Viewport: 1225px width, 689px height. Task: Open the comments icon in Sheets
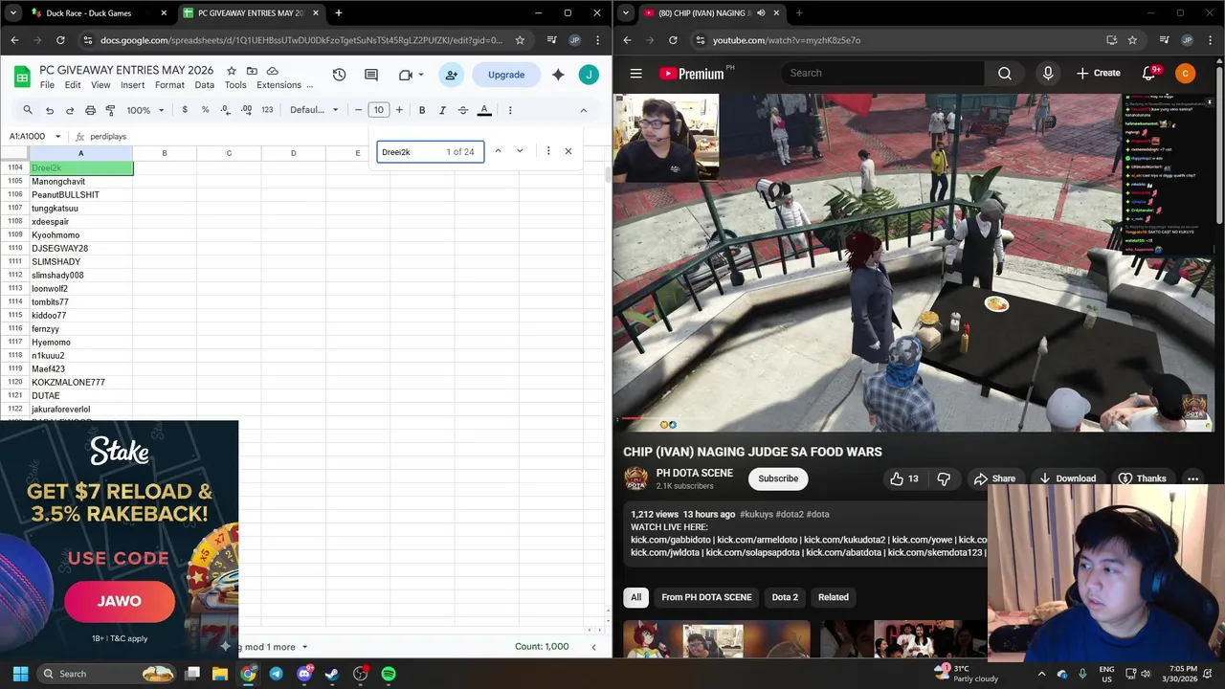point(371,75)
